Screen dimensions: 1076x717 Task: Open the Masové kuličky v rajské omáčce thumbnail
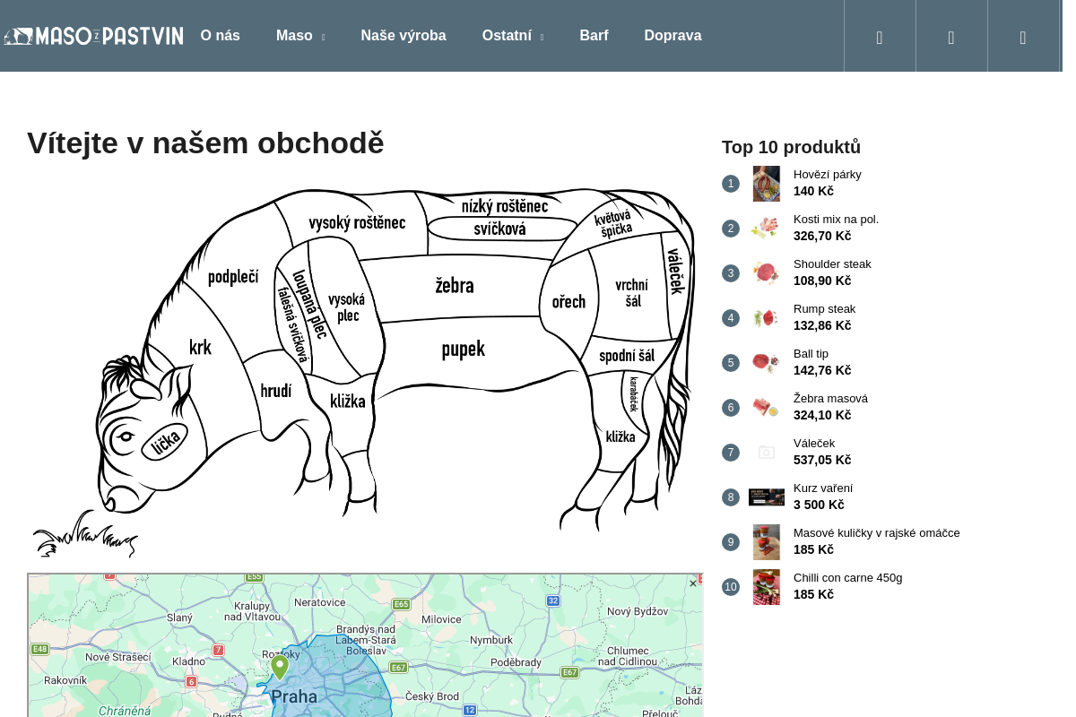[x=767, y=542]
